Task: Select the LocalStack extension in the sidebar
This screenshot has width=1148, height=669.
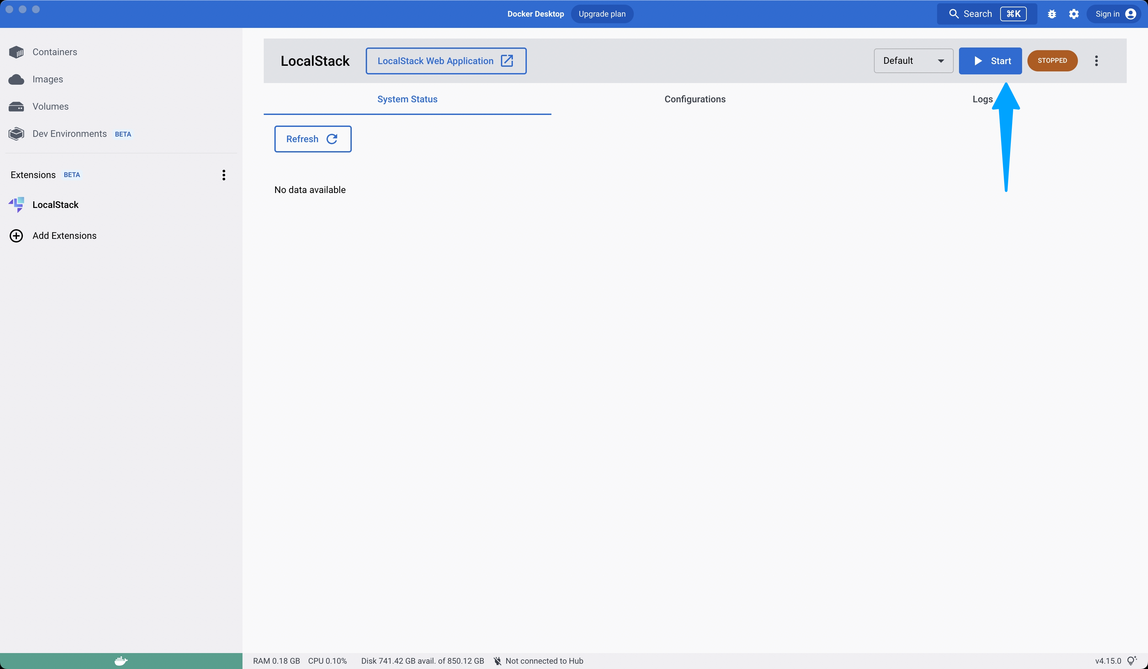Action: pos(55,205)
